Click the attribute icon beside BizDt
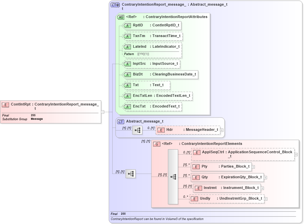 (x=127, y=74)
